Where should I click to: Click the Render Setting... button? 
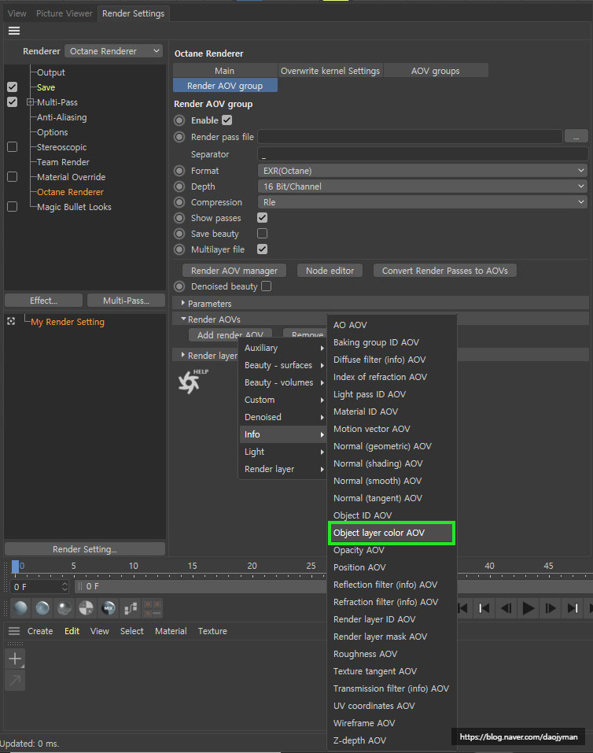pos(84,549)
